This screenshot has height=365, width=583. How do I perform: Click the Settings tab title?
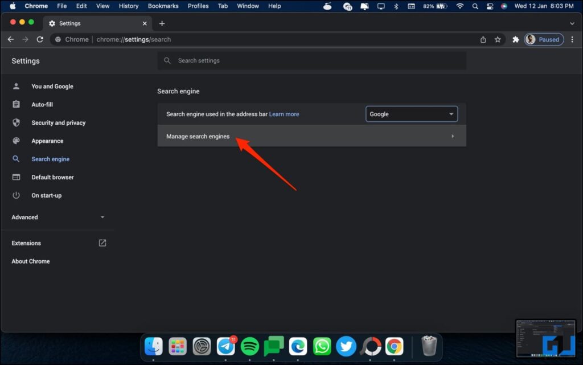click(70, 23)
